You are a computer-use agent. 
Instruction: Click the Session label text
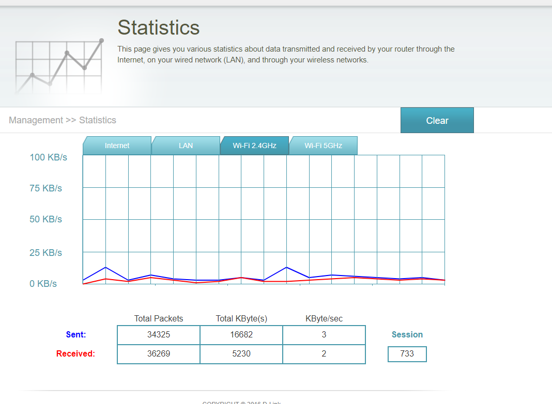407,335
